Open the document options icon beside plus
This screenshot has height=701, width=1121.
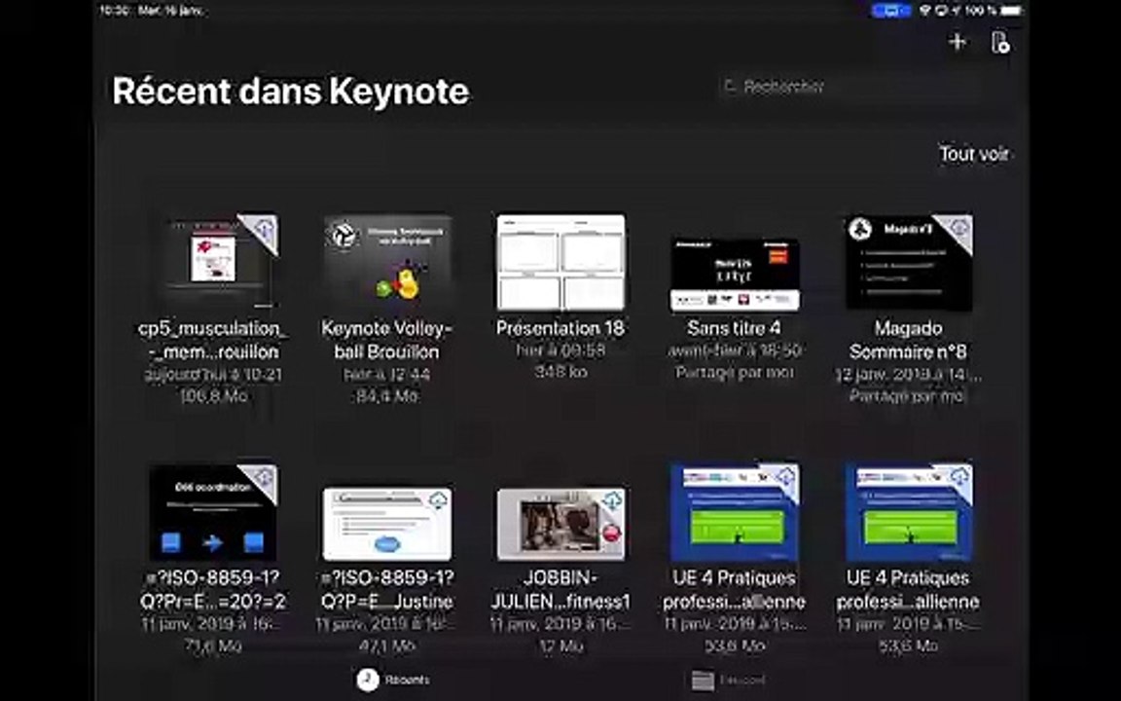(1000, 42)
